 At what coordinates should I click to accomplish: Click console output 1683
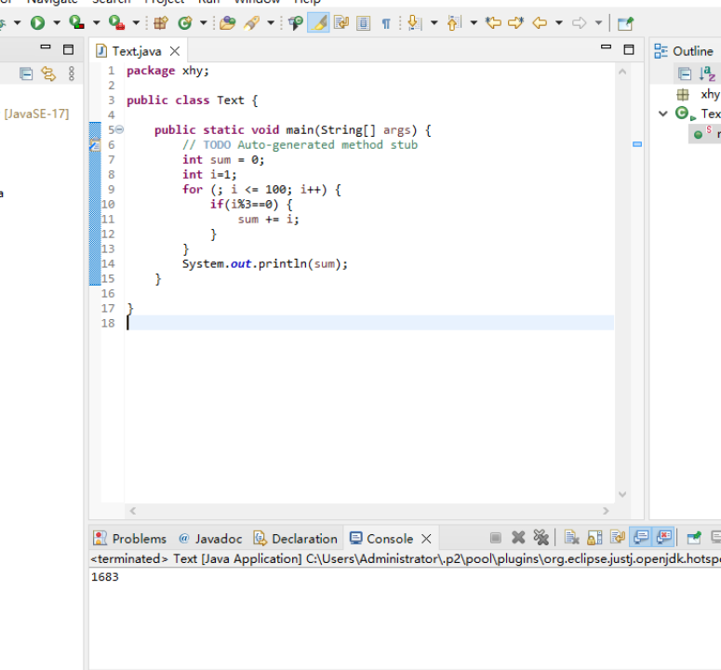coord(105,577)
